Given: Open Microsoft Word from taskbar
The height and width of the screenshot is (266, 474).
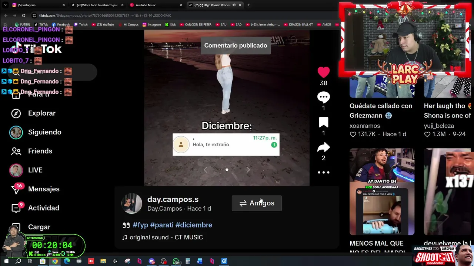Looking at the screenshot, I should [200, 261].
